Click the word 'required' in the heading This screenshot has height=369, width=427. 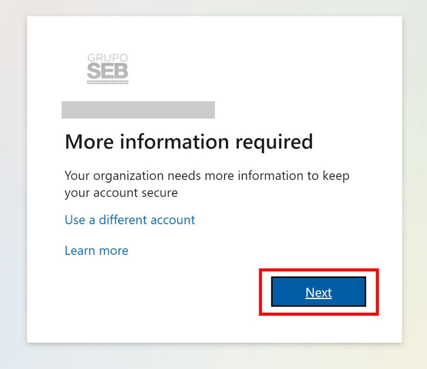pyautogui.click(x=274, y=142)
